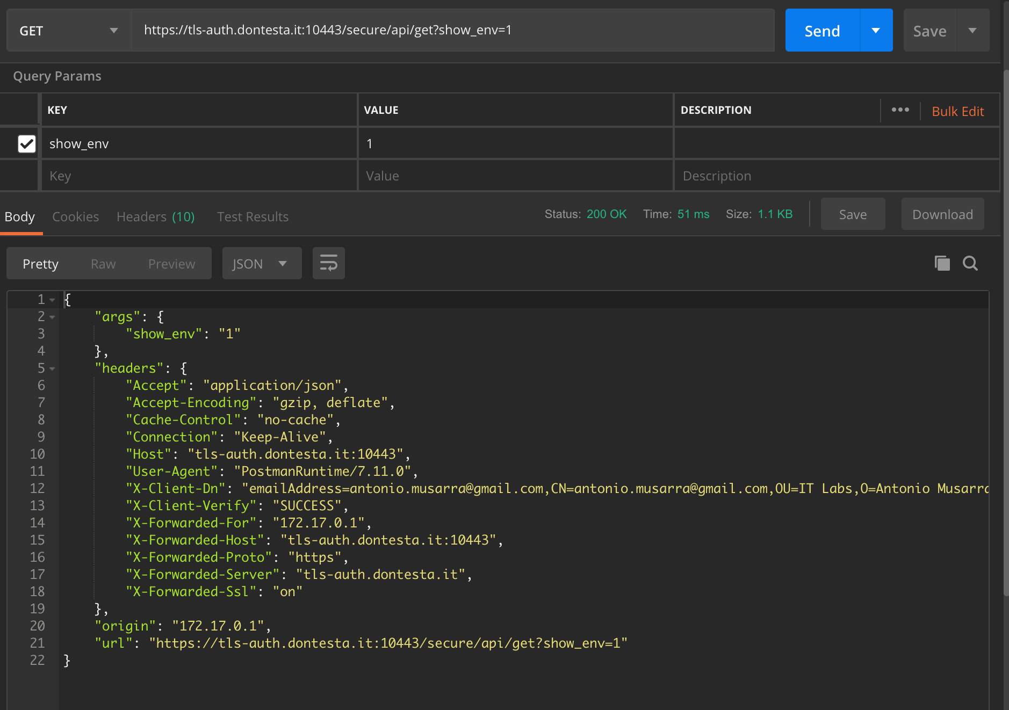Screen dimensions: 1009x710
Task: Click the "X-Client-Dn" header line
Action: 557,488
